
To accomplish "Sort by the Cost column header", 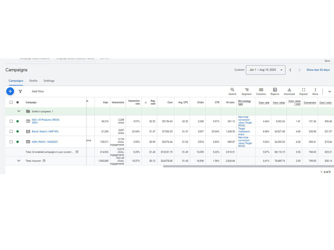I will point(170,102).
